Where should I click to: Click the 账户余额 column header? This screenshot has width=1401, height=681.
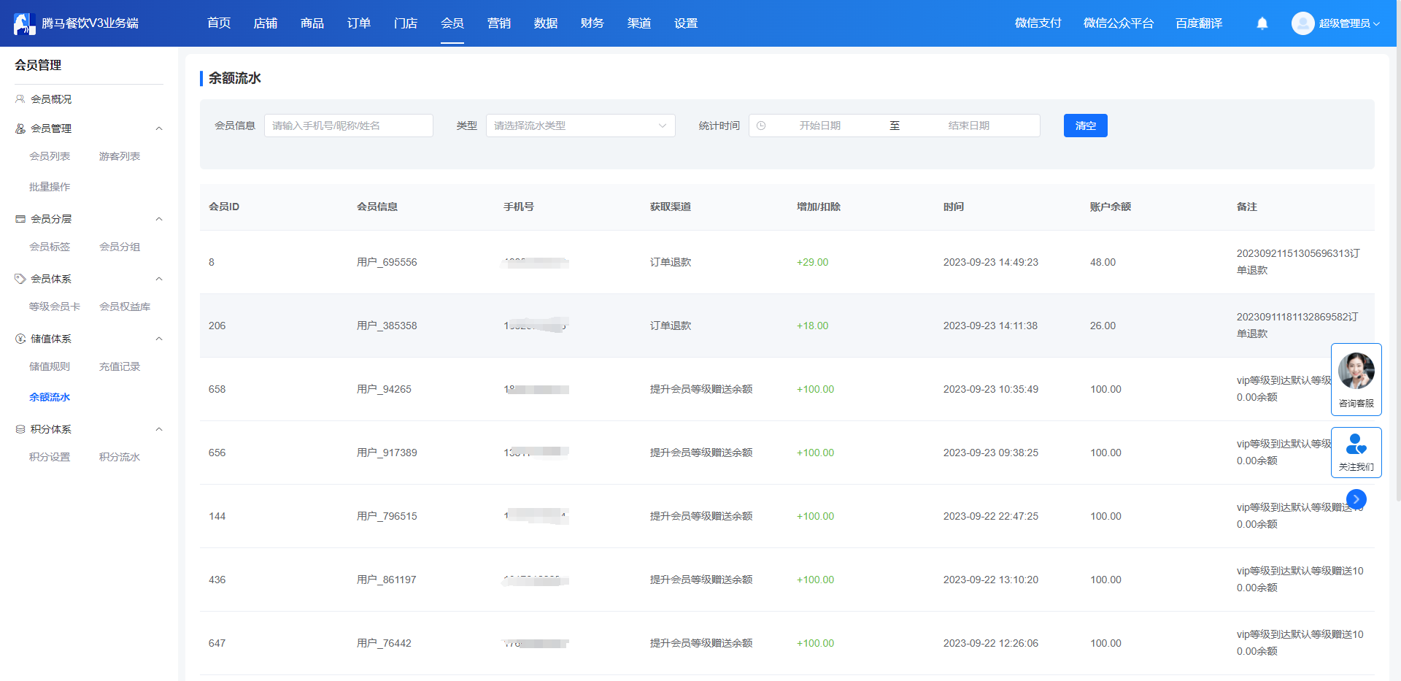(1111, 207)
